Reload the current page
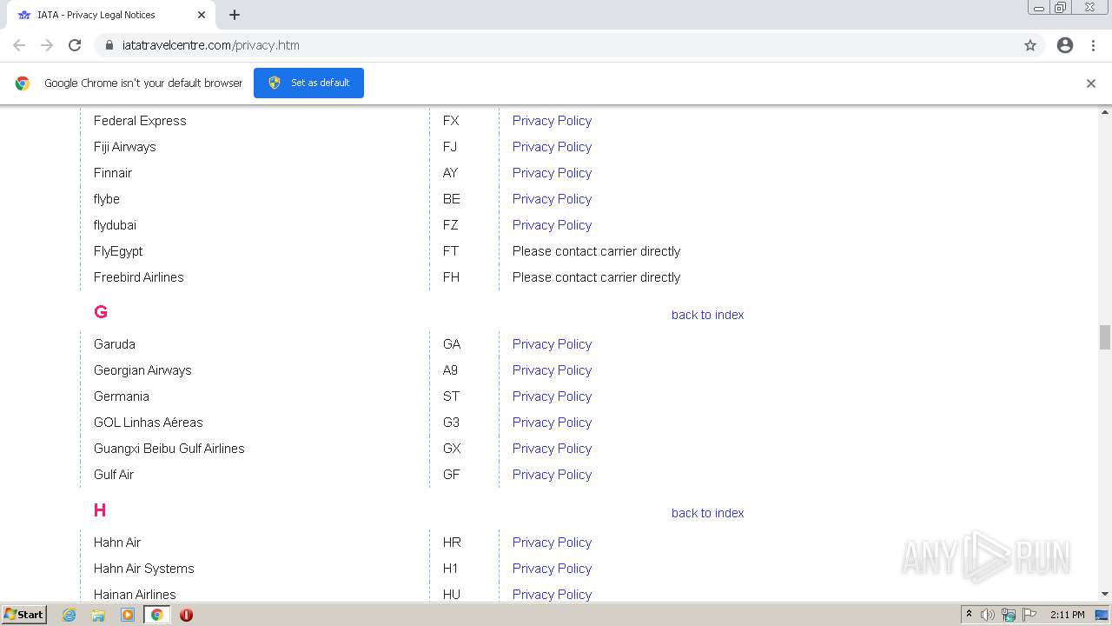The height and width of the screenshot is (626, 1112). click(75, 45)
